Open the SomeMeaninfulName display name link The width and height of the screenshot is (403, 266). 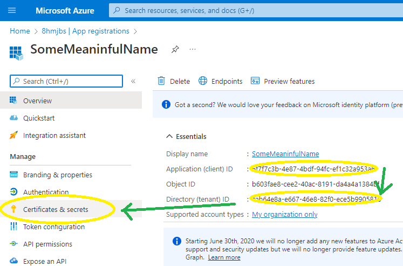click(285, 154)
